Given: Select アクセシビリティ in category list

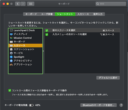Looking at the screenshot, I should 26,61.
